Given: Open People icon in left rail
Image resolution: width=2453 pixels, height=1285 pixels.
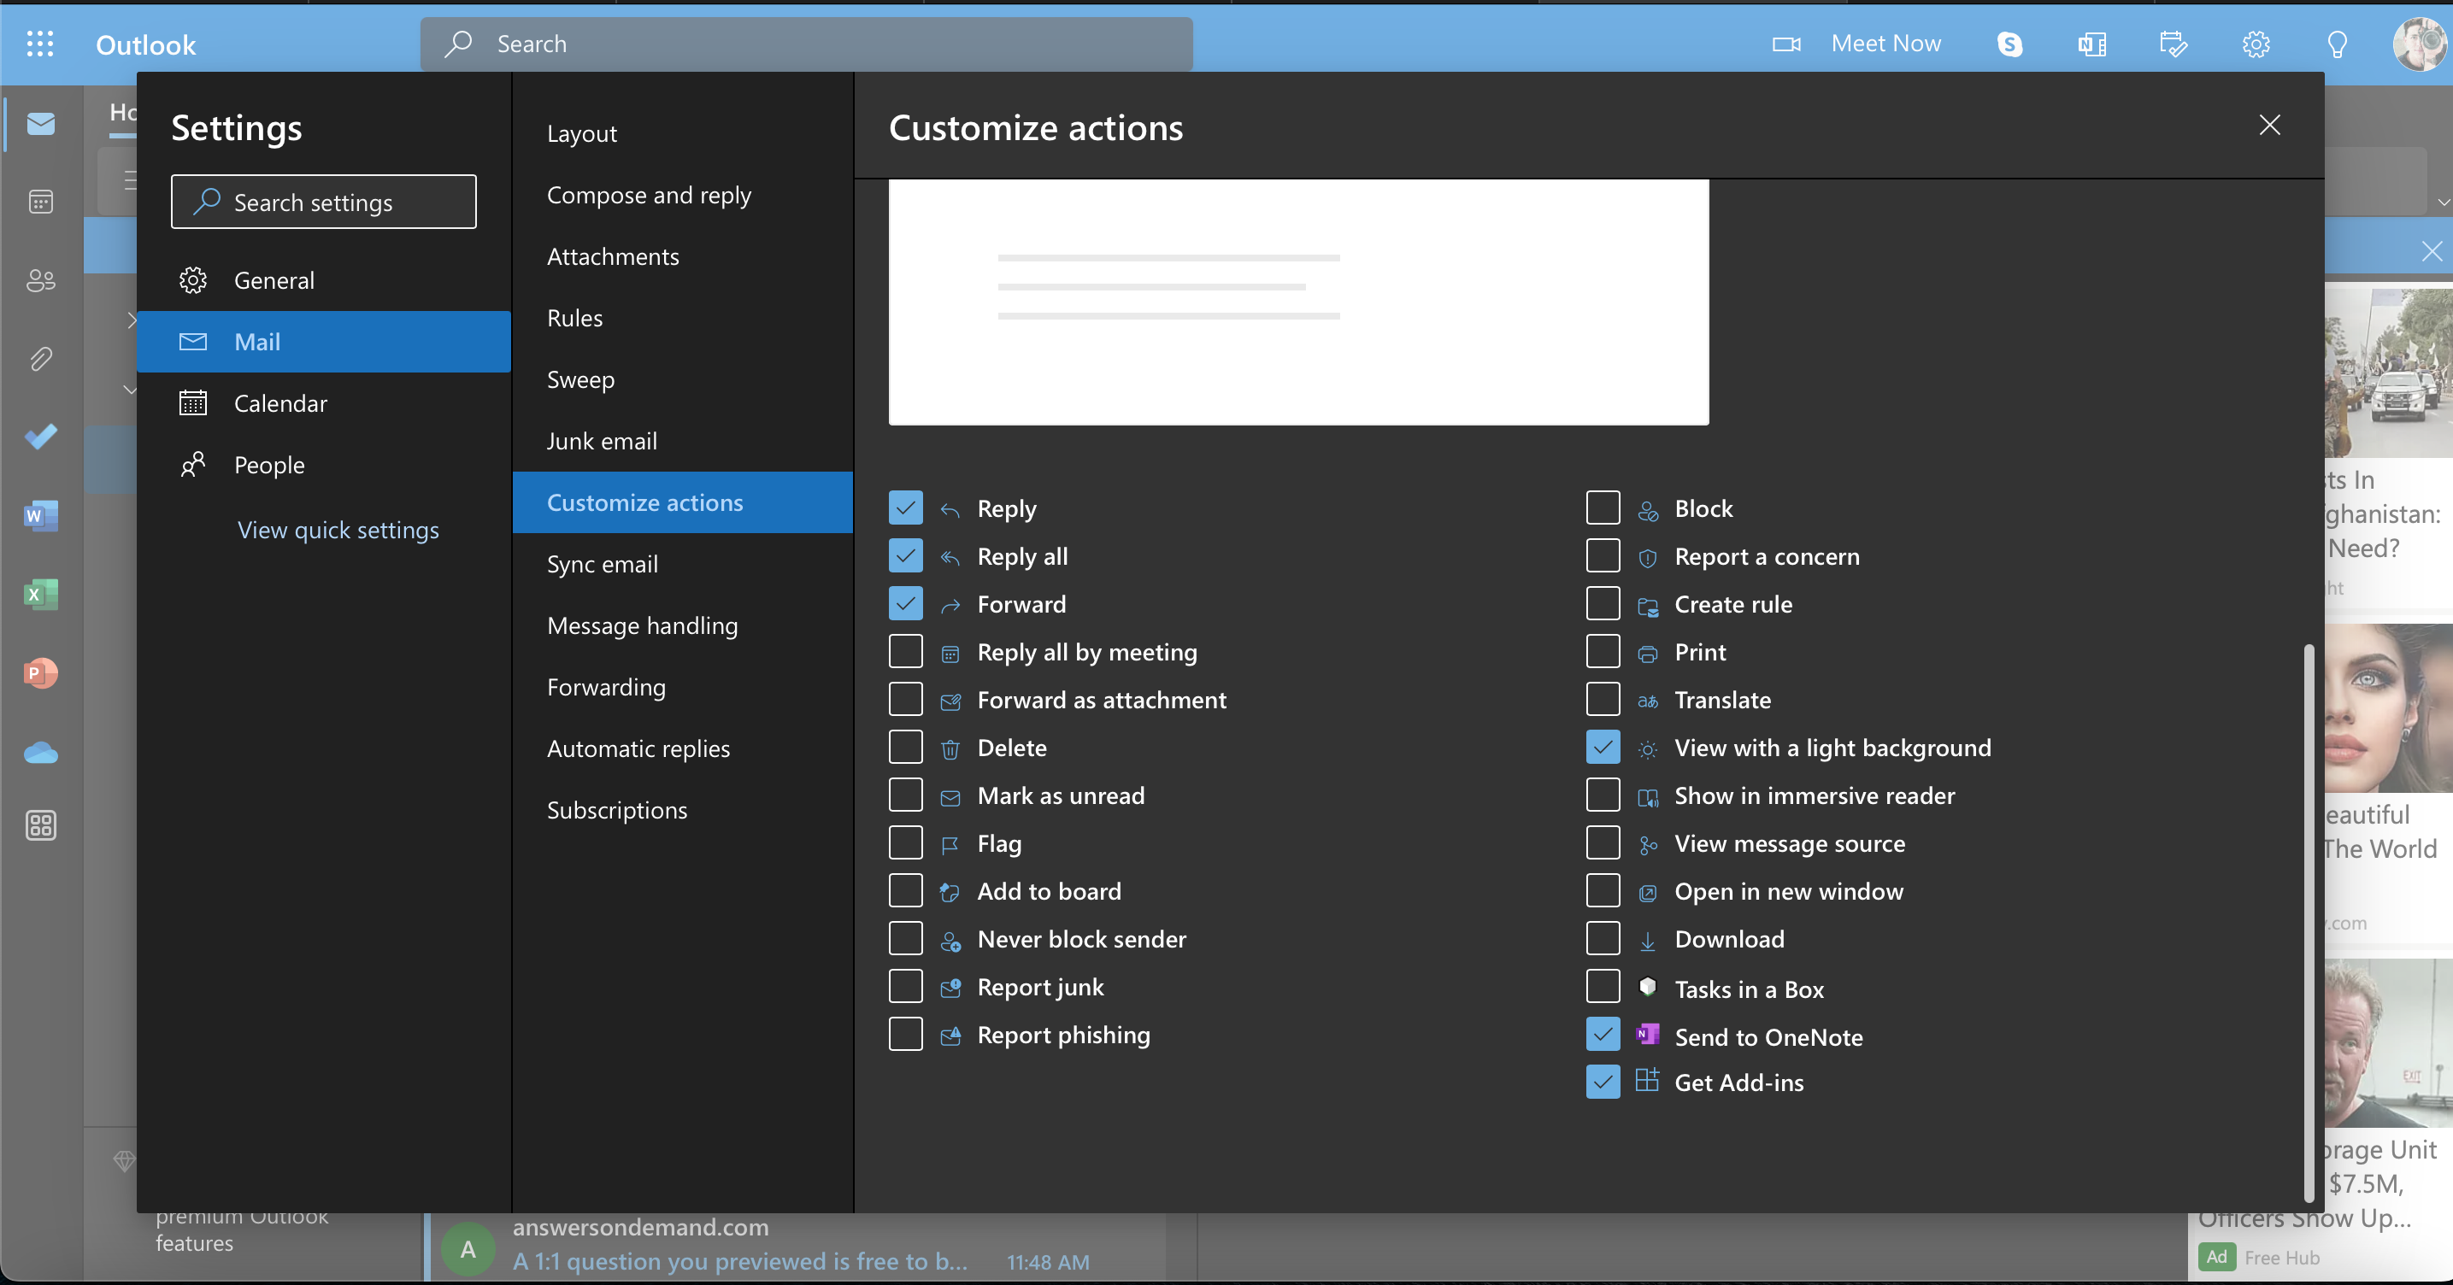Looking at the screenshot, I should pos(41,280).
